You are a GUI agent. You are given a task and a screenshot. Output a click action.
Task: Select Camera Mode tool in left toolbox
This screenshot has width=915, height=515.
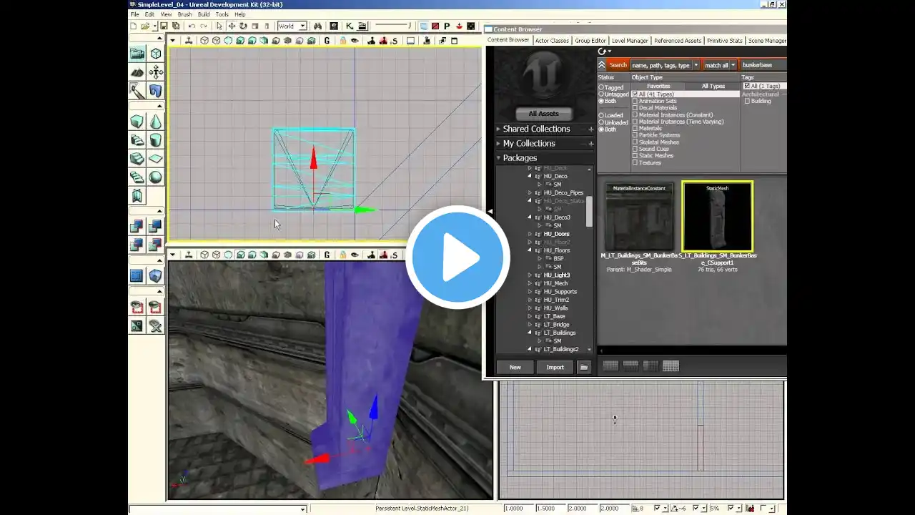click(x=137, y=54)
